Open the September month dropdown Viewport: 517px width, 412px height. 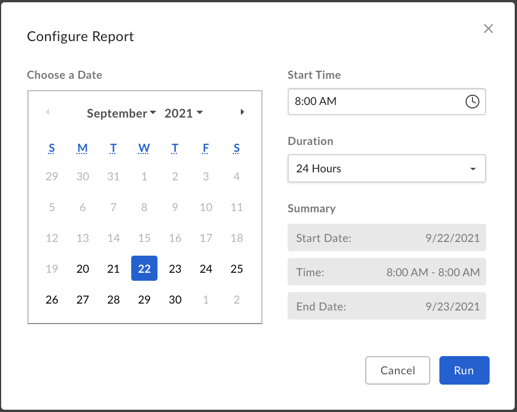121,113
